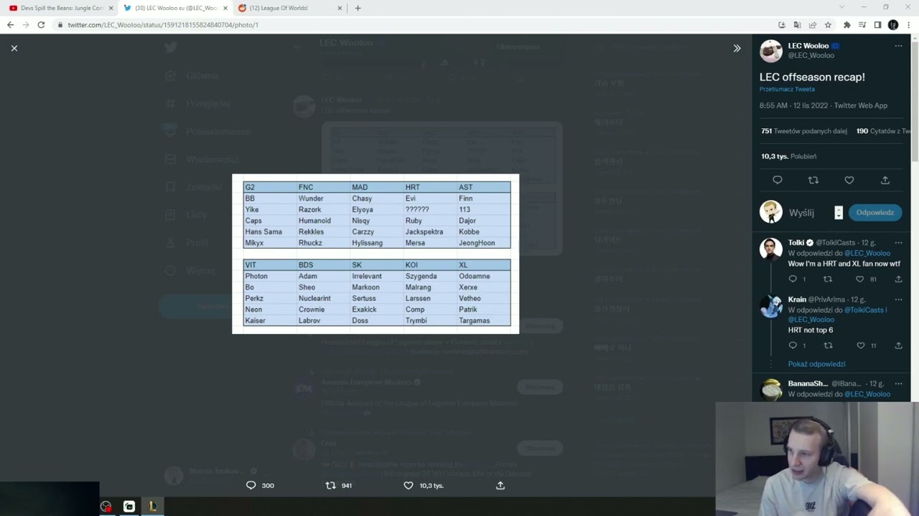Open the 190 Cytatów quote tweets list
Viewport: 919px width, 516px height.
click(883, 131)
